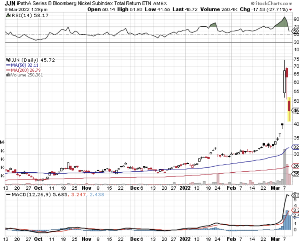Viewport: 299px width, 242px height.
Task: Click the tall pink volume bar near Jan 24
Action: click(218, 179)
